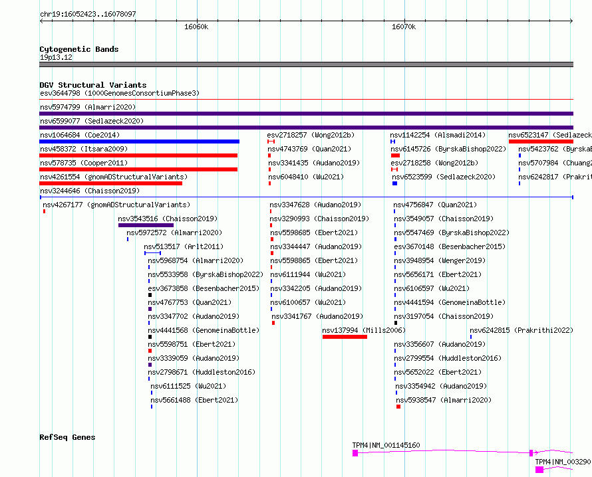Open nsv3356607 (Audano2019) entry
592x477 pixels.
coord(440,344)
